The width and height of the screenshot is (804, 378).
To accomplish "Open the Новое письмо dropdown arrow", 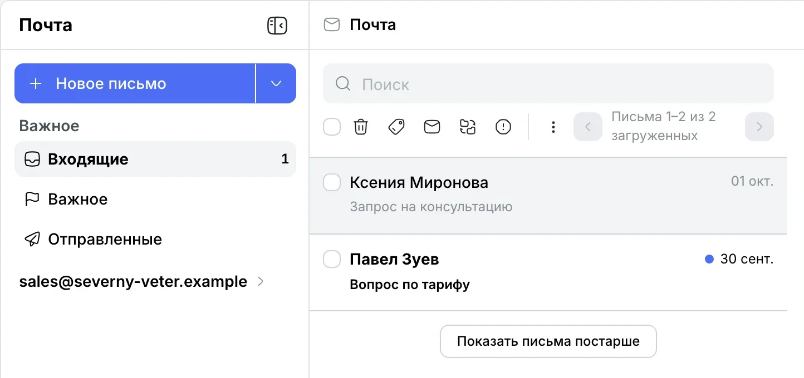I will pos(276,83).
